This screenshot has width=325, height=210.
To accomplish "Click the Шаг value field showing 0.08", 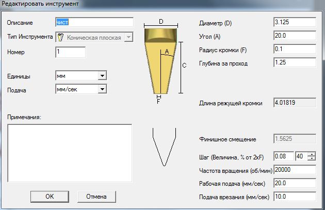I will click(284, 156).
